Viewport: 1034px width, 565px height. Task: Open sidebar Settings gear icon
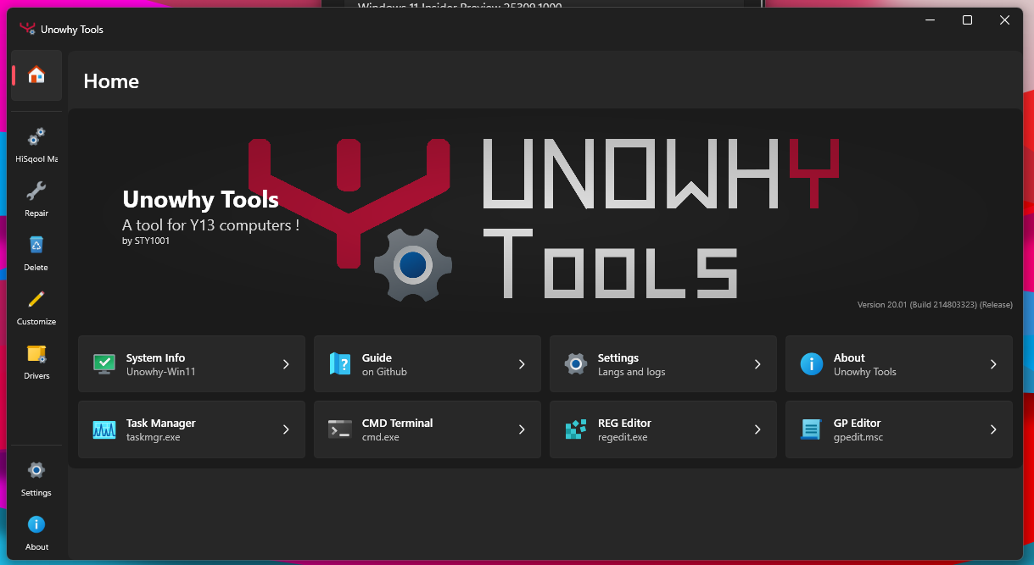click(x=36, y=470)
